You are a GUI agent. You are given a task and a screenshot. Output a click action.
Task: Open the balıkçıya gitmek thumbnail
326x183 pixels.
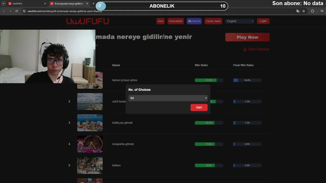coord(90,123)
